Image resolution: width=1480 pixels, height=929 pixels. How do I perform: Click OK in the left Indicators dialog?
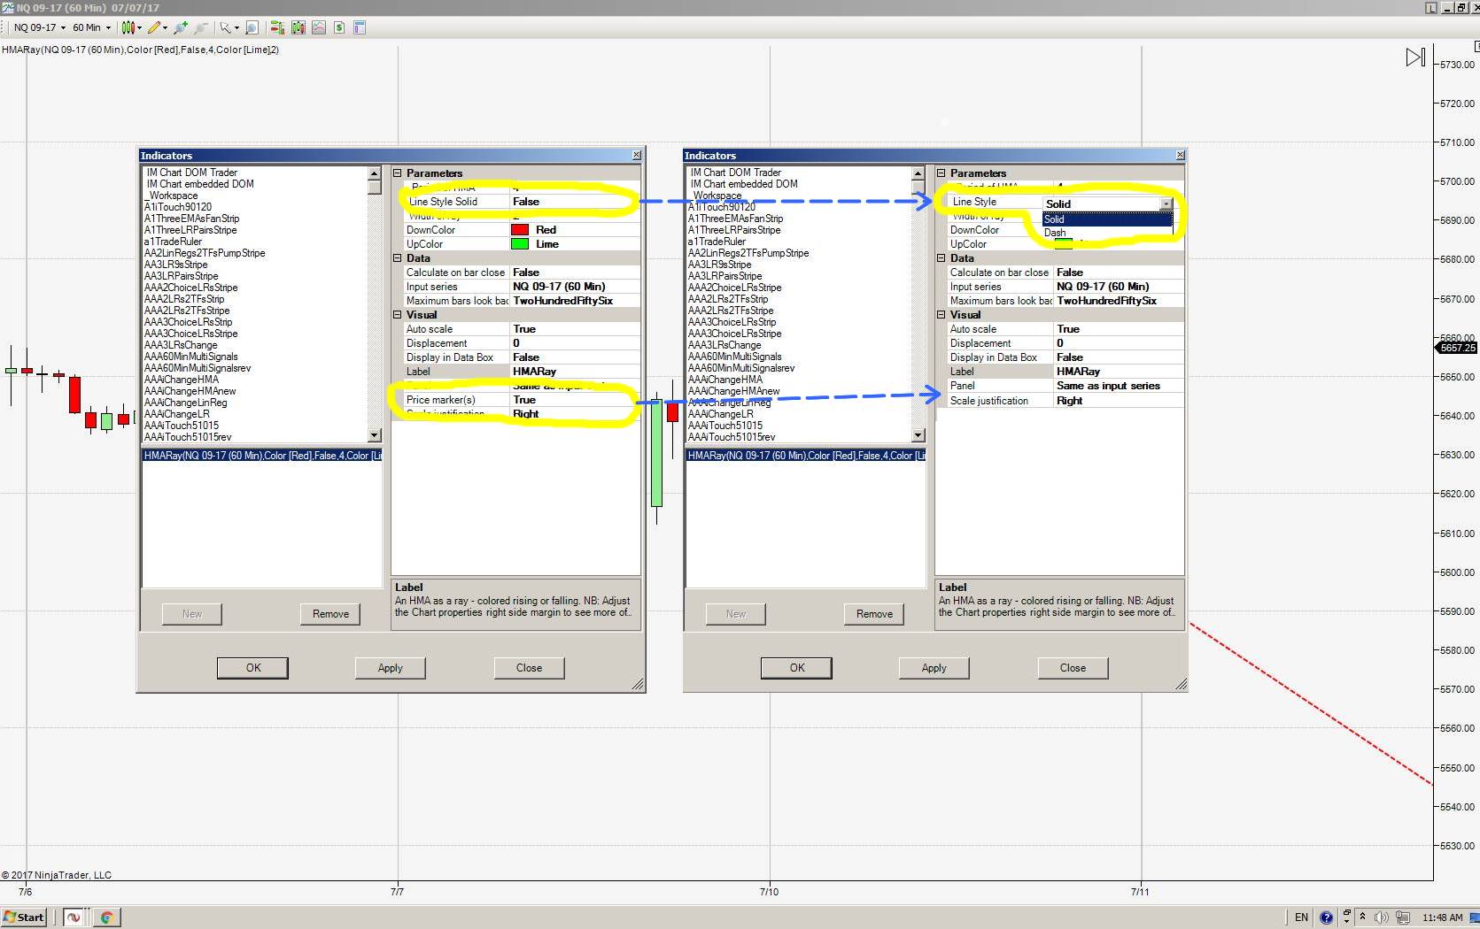252,668
